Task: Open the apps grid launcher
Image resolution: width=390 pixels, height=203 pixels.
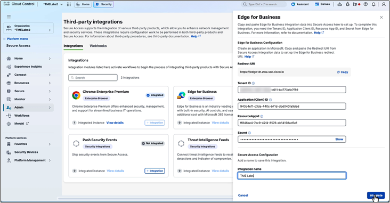Action: point(69,4)
